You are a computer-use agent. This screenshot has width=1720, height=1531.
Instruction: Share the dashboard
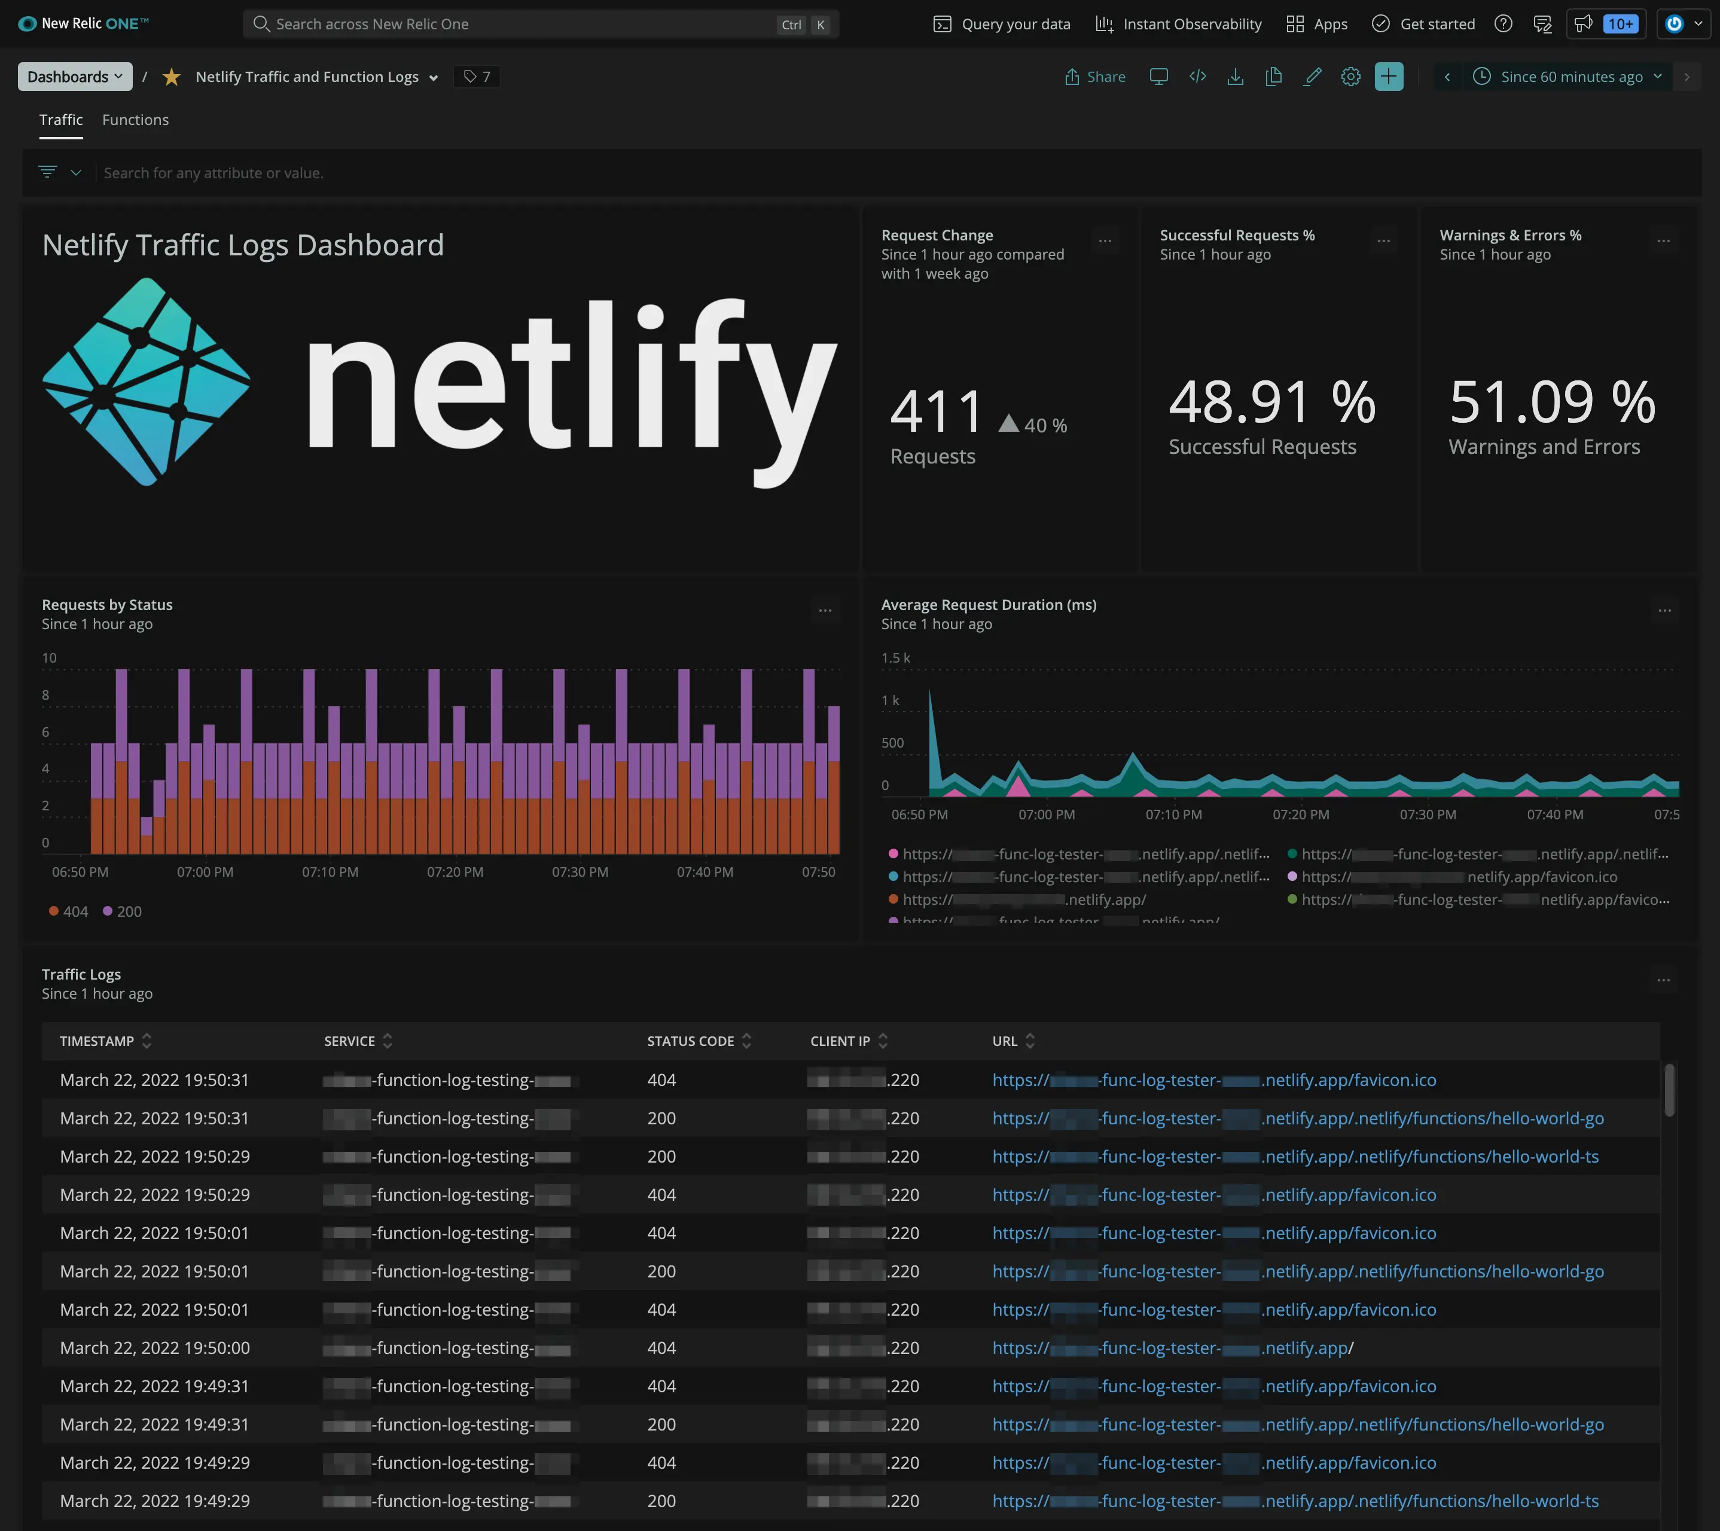[x=1095, y=77]
